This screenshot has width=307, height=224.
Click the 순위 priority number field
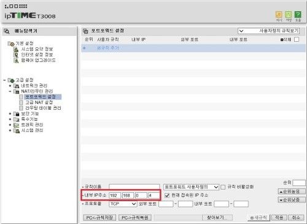(299, 183)
